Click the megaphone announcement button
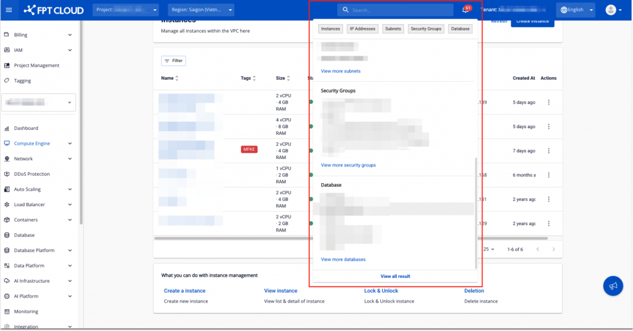This screenshot has width=633, height=331. (x=613, y=286)
